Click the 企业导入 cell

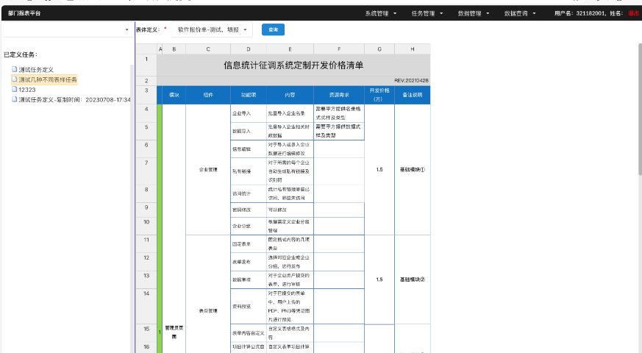(x=249, y=113)
